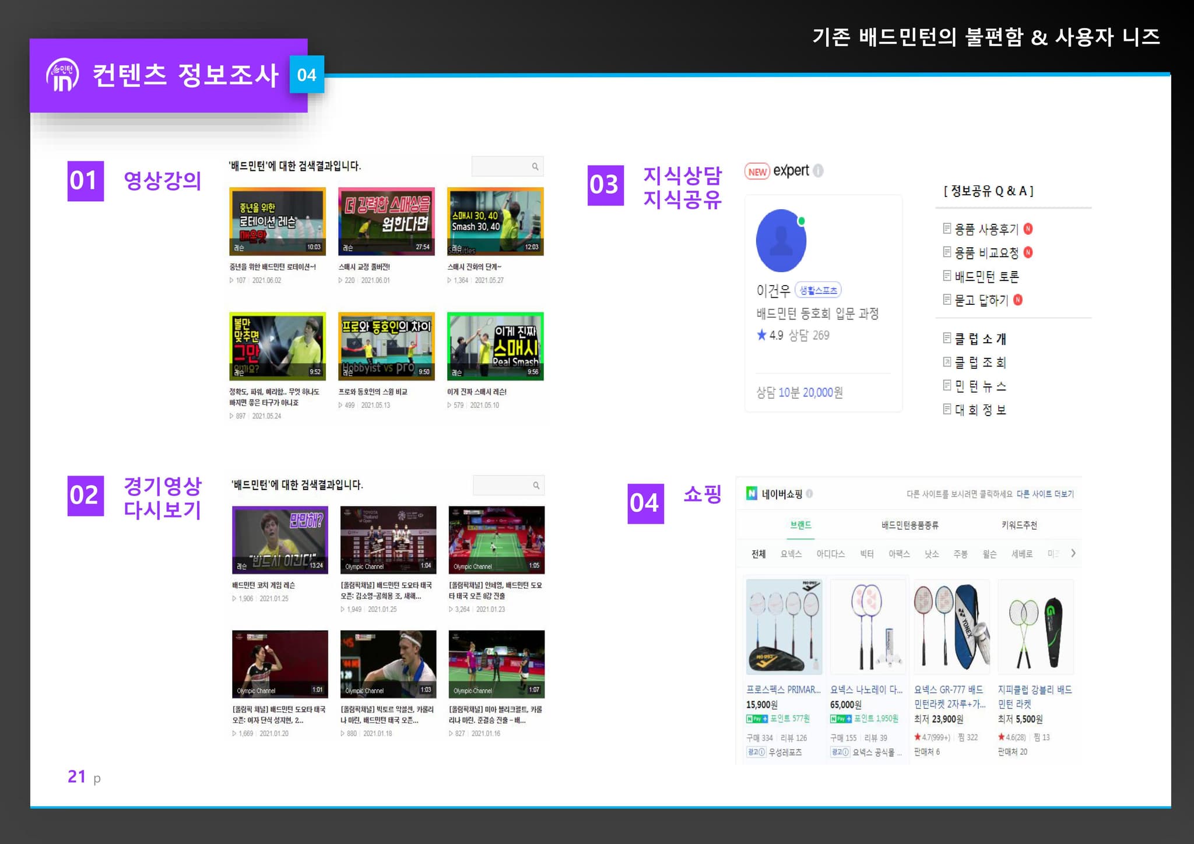Open the 더 강력한 스매싱을 원한다면 video thumbnail
This screenshot has height=844, width=1194.
387,221
